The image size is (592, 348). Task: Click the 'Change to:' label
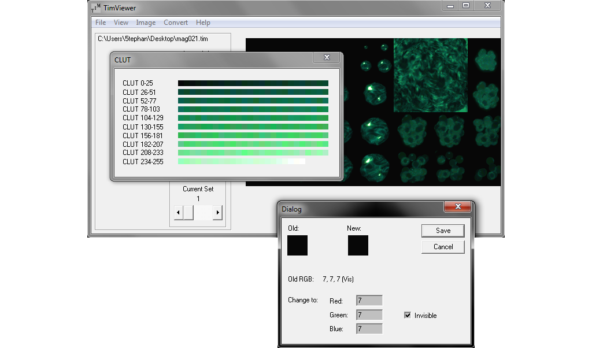click(x=303, y=300)
